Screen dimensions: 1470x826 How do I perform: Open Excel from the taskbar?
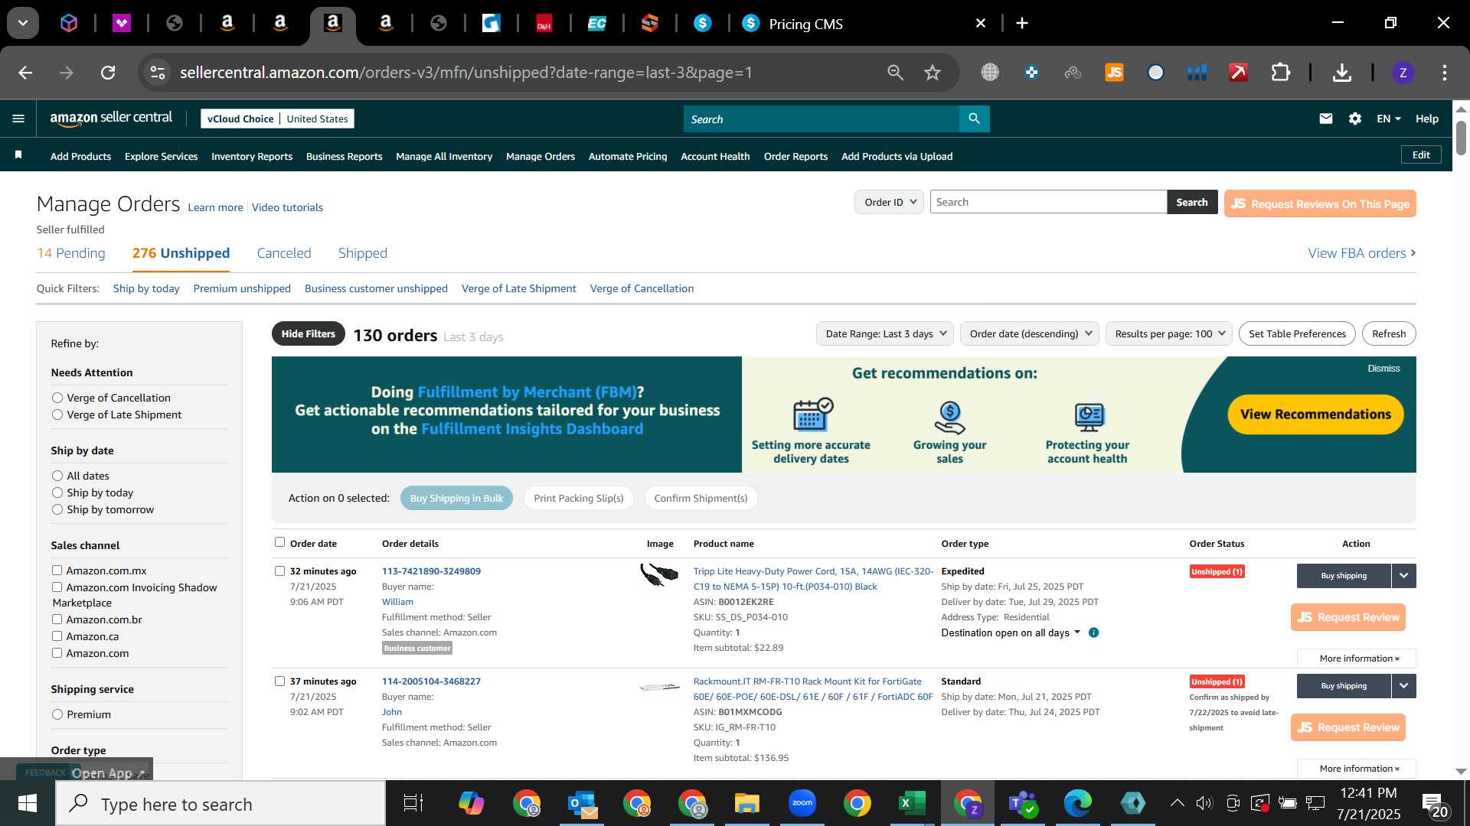911,803
